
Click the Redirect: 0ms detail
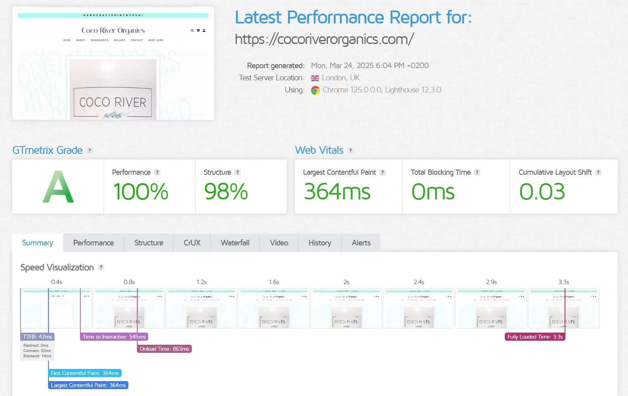[x=36, y=346]
